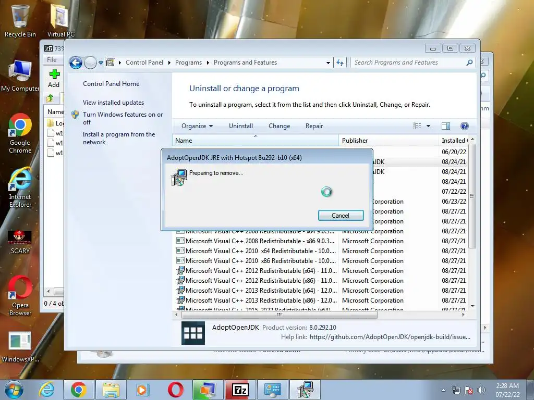
Task: Click Chrome on the taskbar
Action: pos(79,390)
